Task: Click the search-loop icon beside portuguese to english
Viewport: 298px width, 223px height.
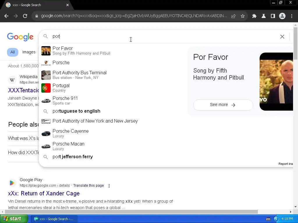Action: click(46, 111)
